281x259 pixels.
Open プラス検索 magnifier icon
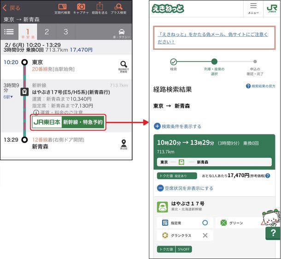pyautogui.click(x=118, y=7)
